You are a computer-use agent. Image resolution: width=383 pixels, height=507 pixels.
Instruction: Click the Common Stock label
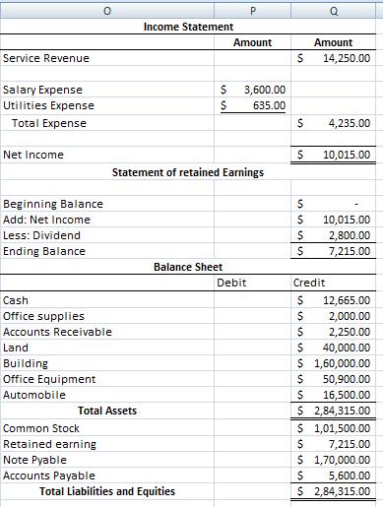(x=41, y=428)
